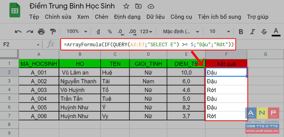Viewport: 284px width, 137px height.
Task: Redo the last action
Action: click(x=30, y=32)
